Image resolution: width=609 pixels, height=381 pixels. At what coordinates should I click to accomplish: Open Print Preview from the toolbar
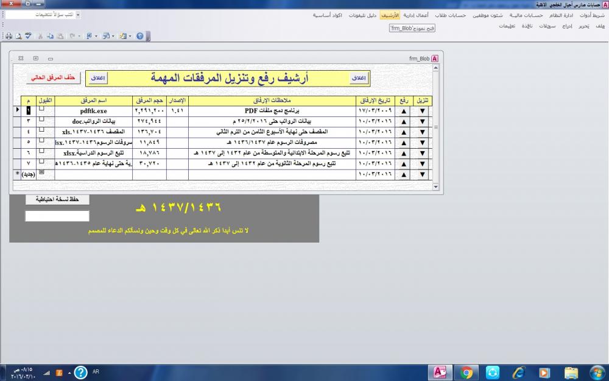pyautogui.click(x=18, y=36)
